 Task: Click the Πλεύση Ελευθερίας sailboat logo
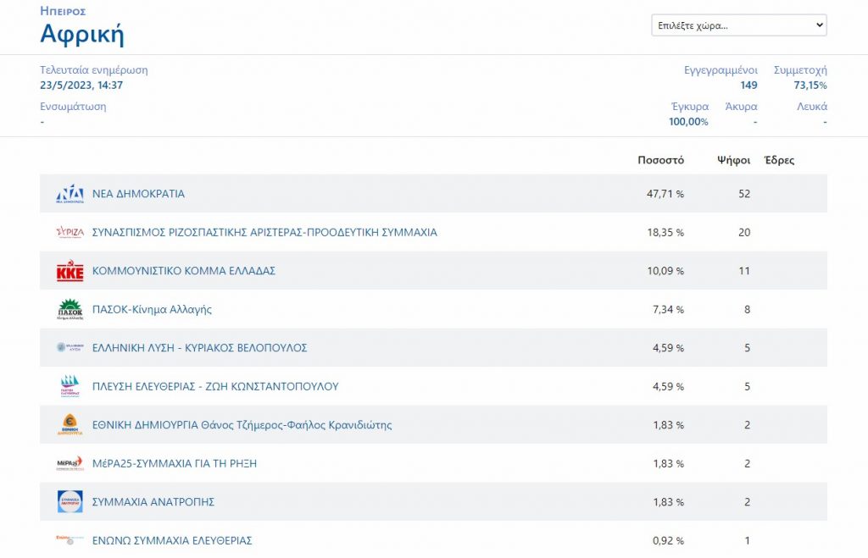[x=70, y=386]
